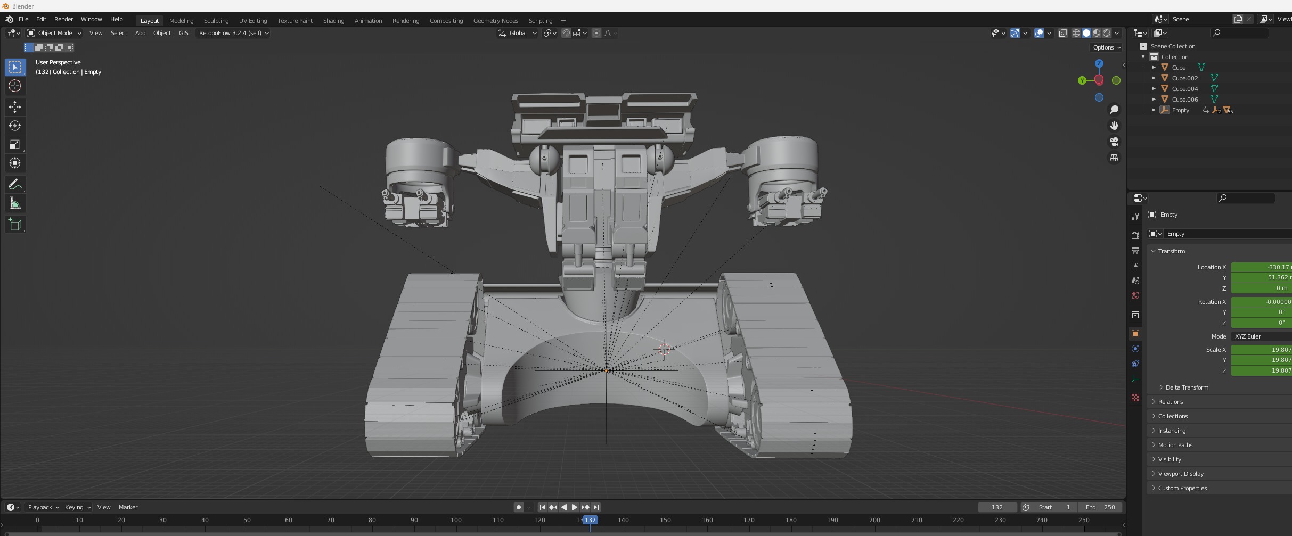Screen dimensions: 1292x536
Task: Toggle snapping magnet
Action: click(x=566, y=33)
